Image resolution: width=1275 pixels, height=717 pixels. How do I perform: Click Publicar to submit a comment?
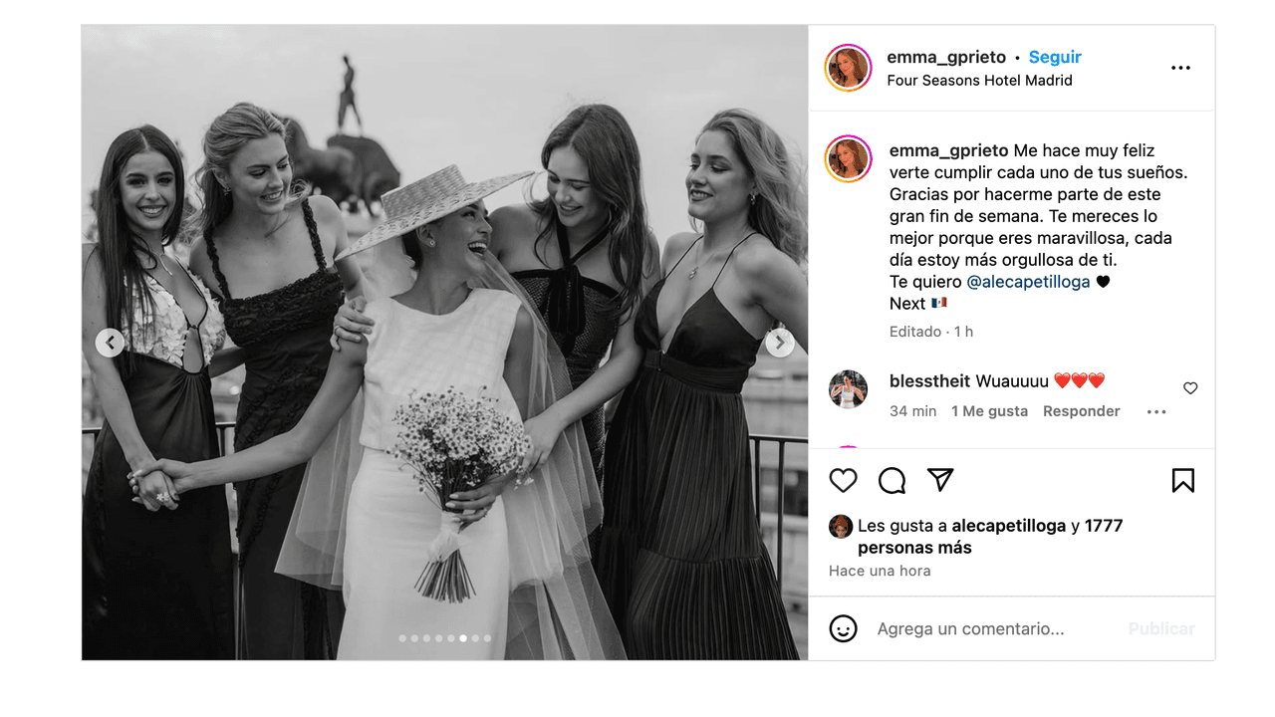(1160, 628)
